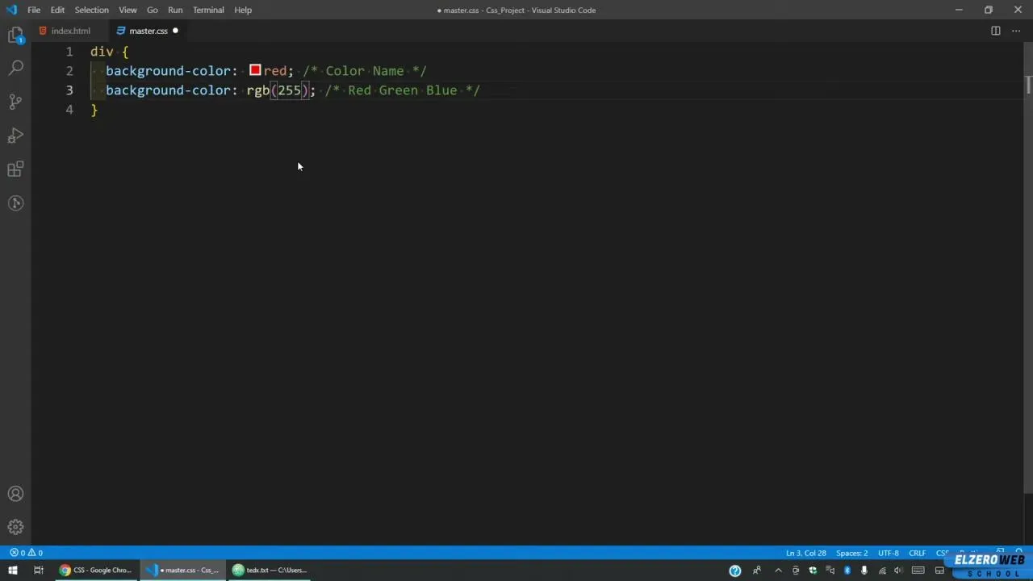Click the People icon in taskbar
The width and height of the screenshot is (1033, 581).
tap(757, 571)
